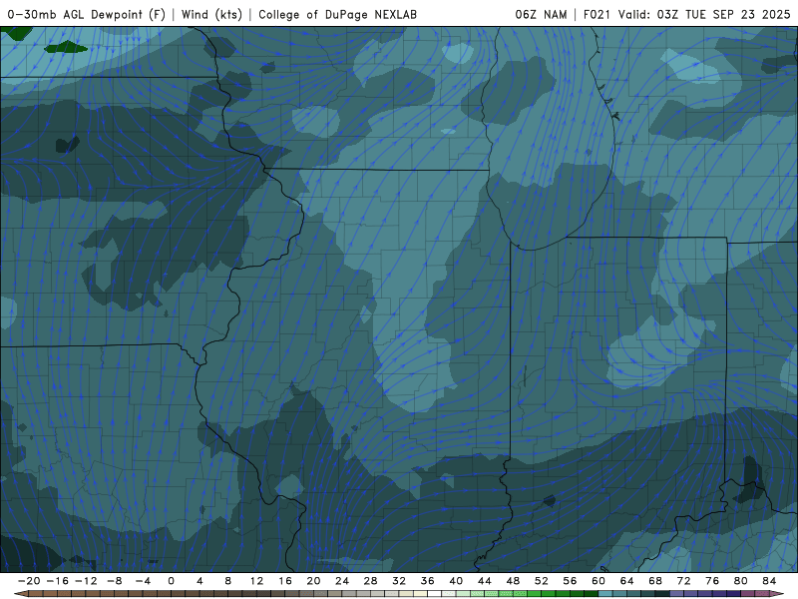Image resolution: width=798 pixels, height=599 pixels.
Task: Select the -20 label on the color scale
Action: (x=29, y=581)
